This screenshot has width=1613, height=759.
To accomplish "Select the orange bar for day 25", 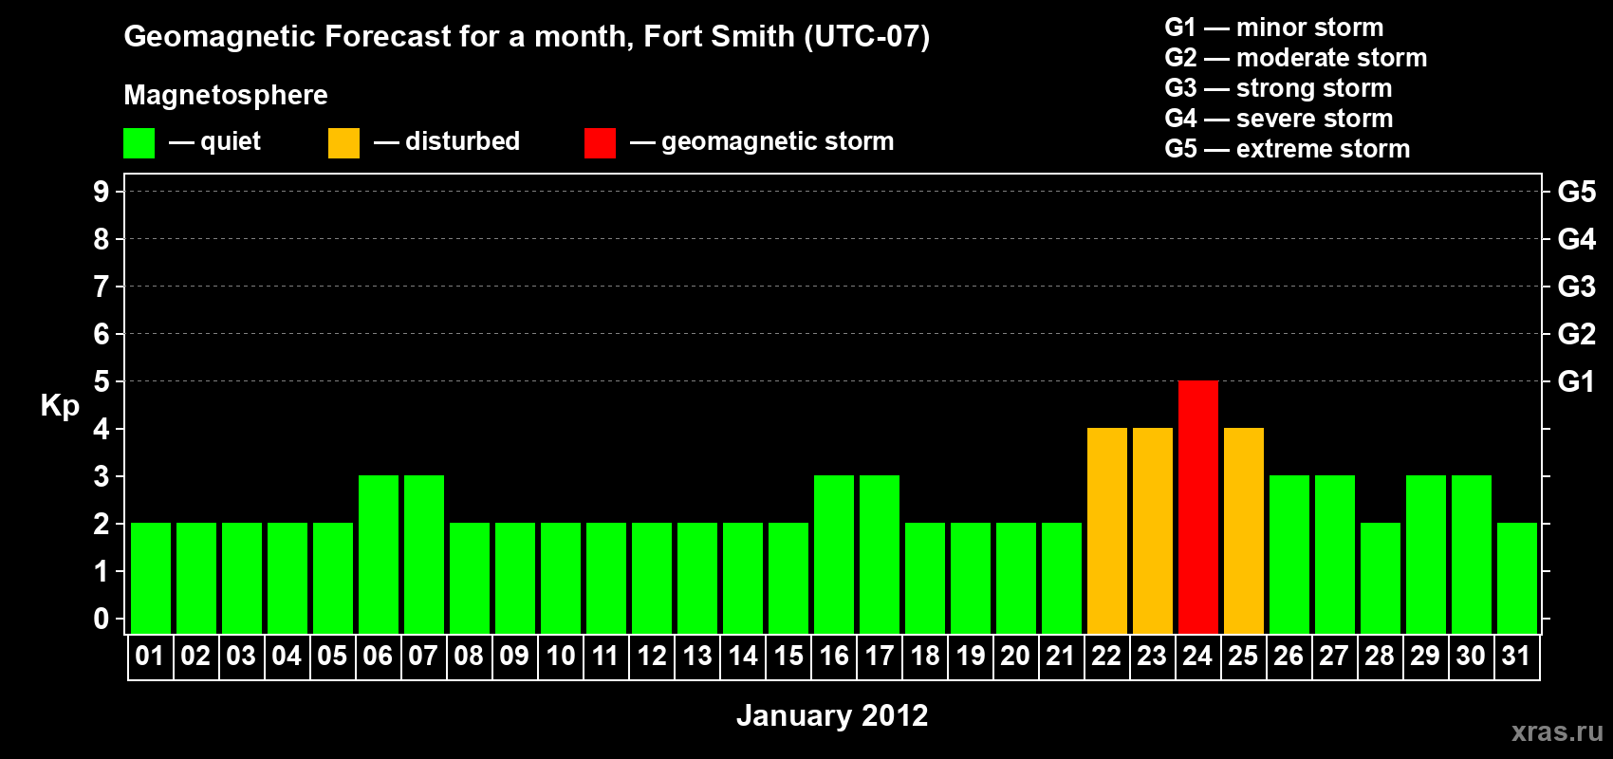I will coord(1244,530).
